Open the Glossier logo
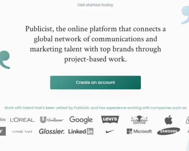189x151 pixels. (52, 131)
